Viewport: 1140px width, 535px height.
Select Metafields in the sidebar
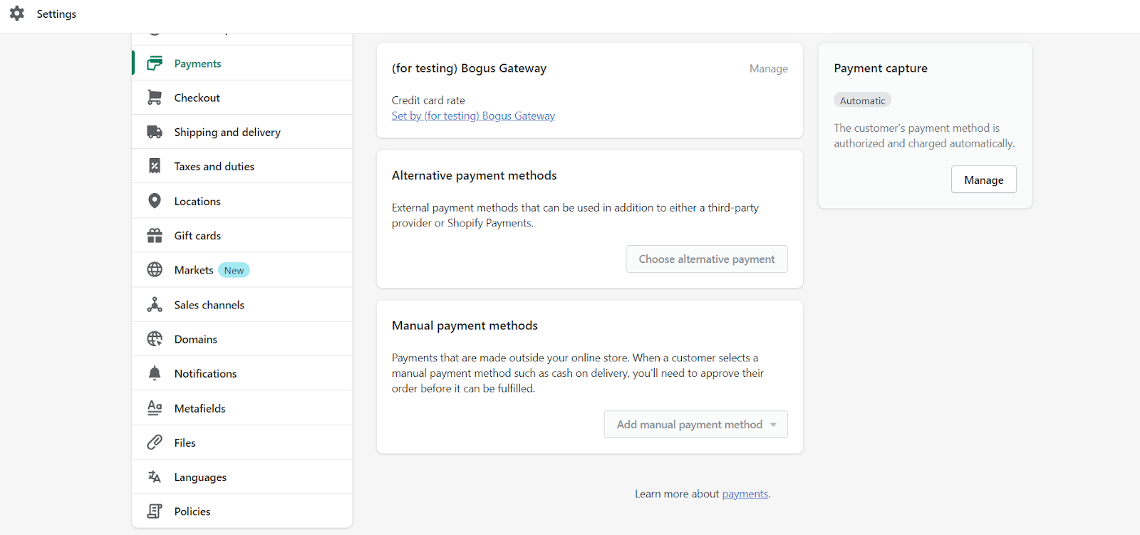pyautogui.click(x=199, y=408)
